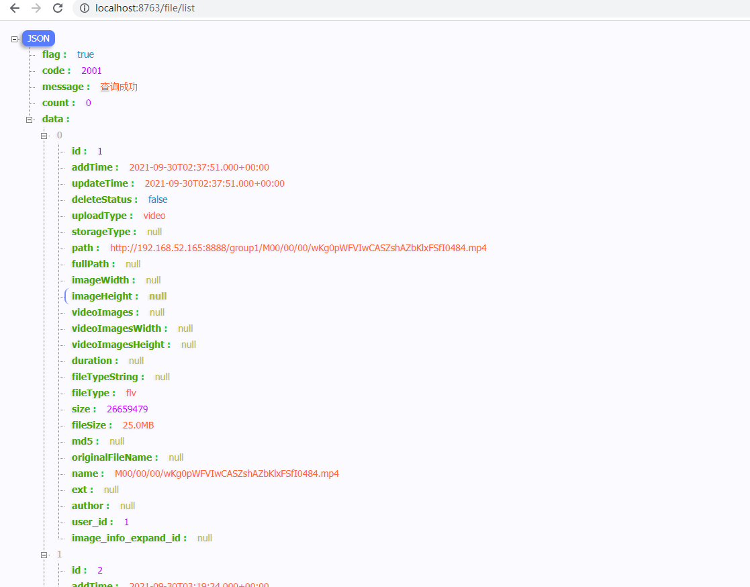The width and height of the screenshot is (750, 587).
Task: Click the highlighted imageHeight key
Action: click(x=103, y=296)
